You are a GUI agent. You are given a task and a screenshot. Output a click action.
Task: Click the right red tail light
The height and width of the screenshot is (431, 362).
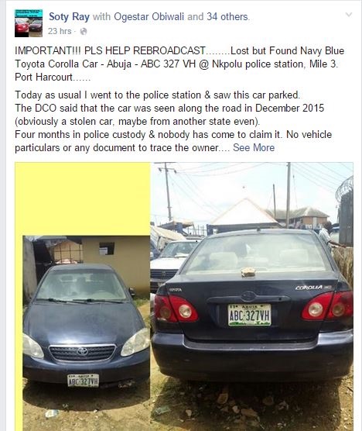point(327,306)
